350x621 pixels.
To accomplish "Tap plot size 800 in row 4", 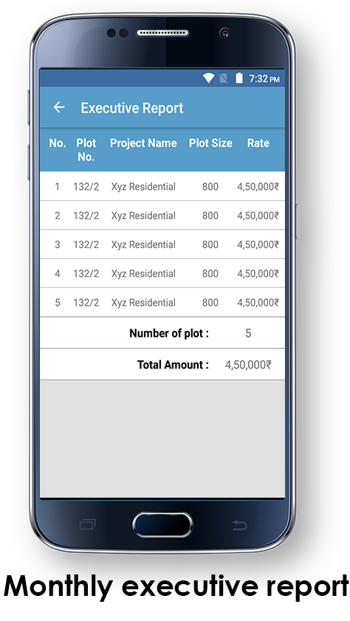I will [x=210, y=274].
